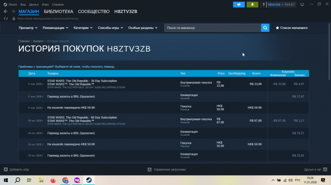Select the 60 Day Subscription transaction row
The width and height of the screenshot is (331, 185).
pyautogui.click(x=164, y=121)
